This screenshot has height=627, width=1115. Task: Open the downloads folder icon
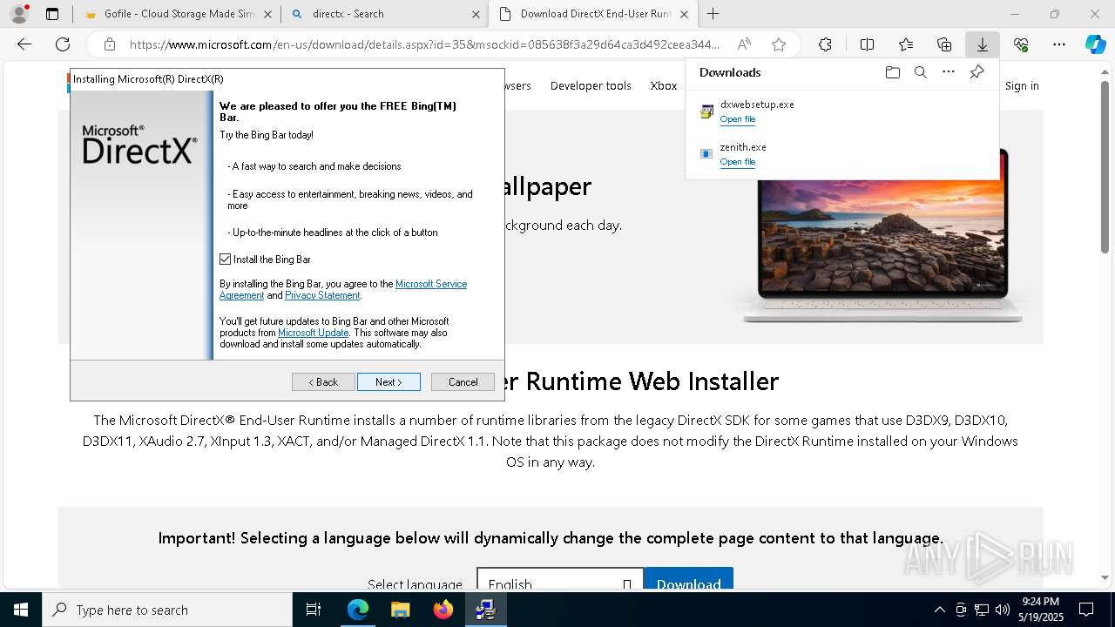(892, 72)
